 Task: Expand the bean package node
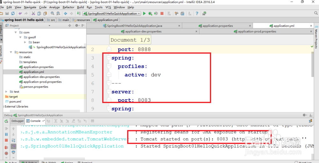tap(25, 42)
